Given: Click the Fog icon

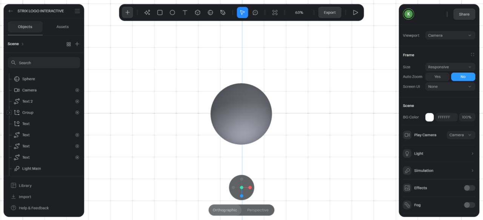Looking at the screenshot, I should click(x=407, y=205).
